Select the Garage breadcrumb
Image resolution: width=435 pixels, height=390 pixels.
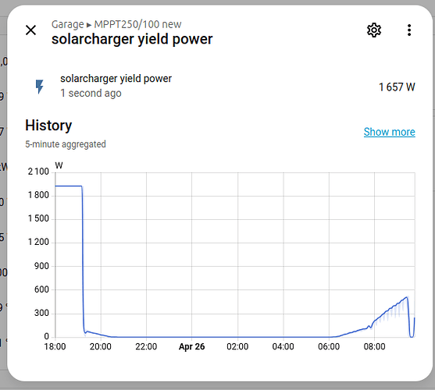click(67, 24)
